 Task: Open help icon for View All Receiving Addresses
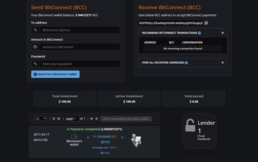[186, 62]
